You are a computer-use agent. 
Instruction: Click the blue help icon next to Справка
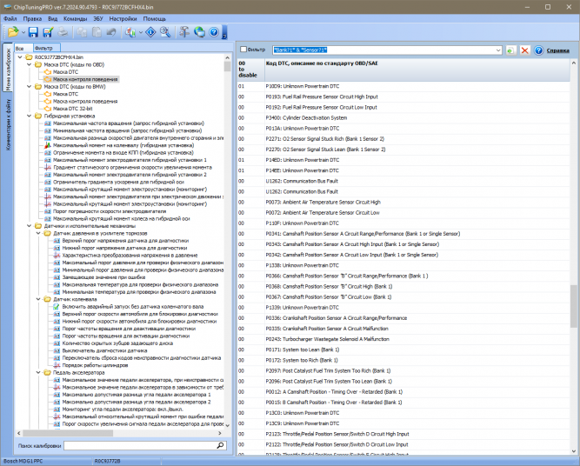click(x=538, y=50)
